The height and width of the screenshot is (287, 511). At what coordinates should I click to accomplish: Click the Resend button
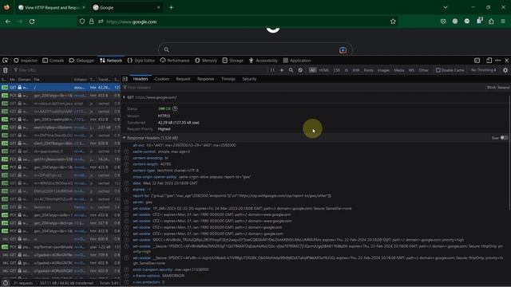504,87
